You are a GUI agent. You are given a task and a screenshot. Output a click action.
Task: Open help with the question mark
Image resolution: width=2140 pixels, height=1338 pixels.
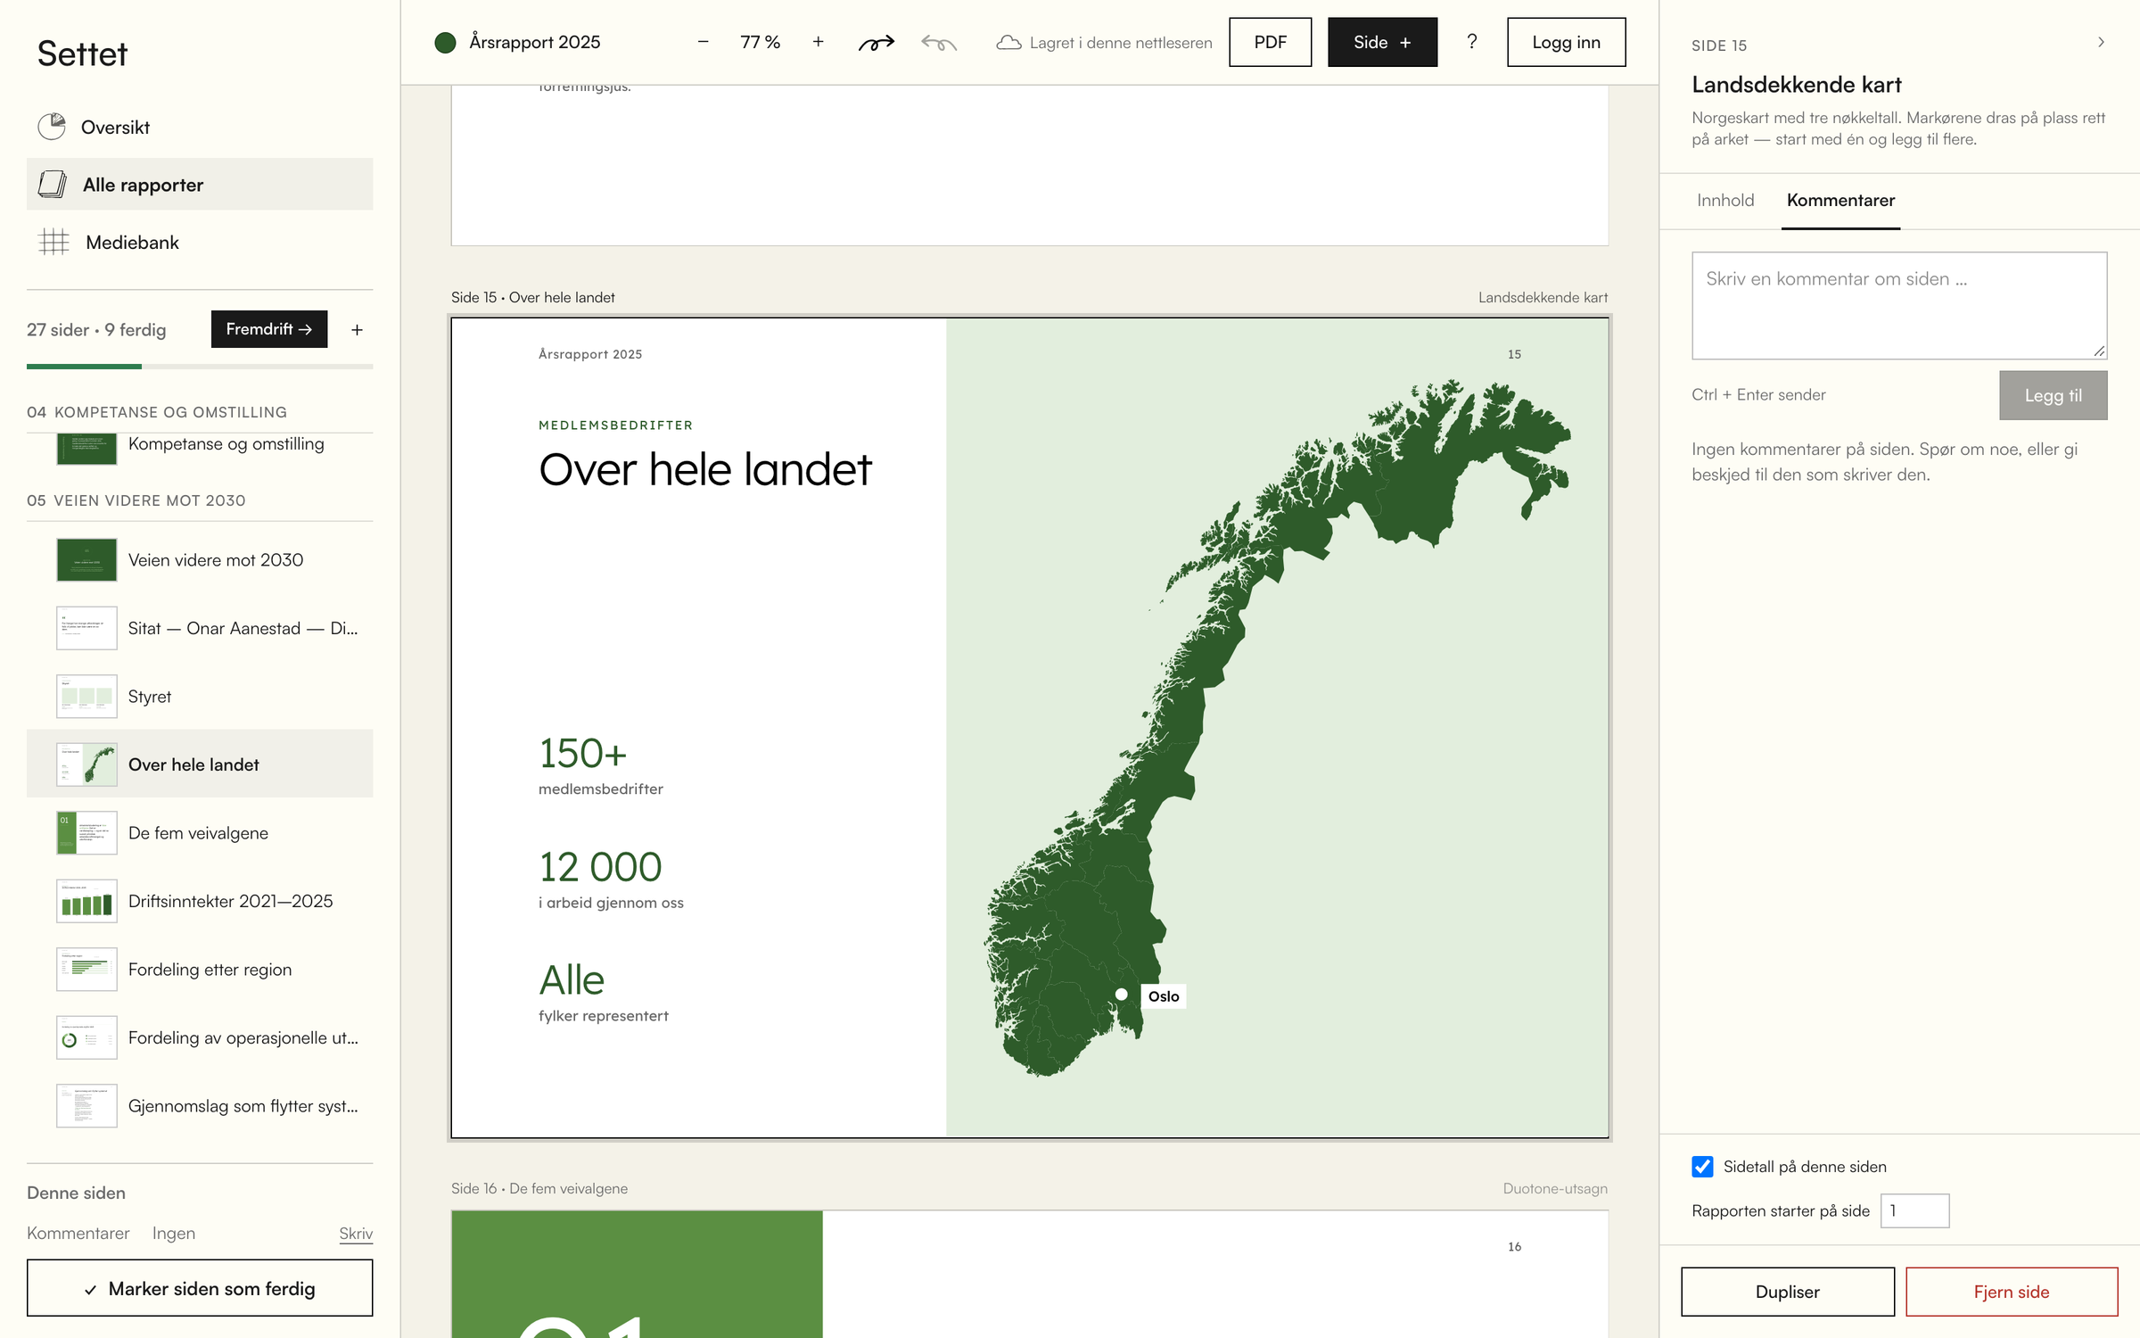[x=1472, y=42]
